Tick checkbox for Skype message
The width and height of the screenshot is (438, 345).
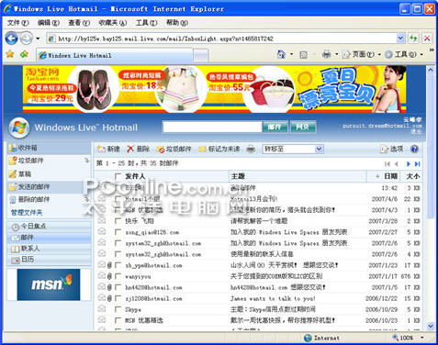(x=118, y=309)
